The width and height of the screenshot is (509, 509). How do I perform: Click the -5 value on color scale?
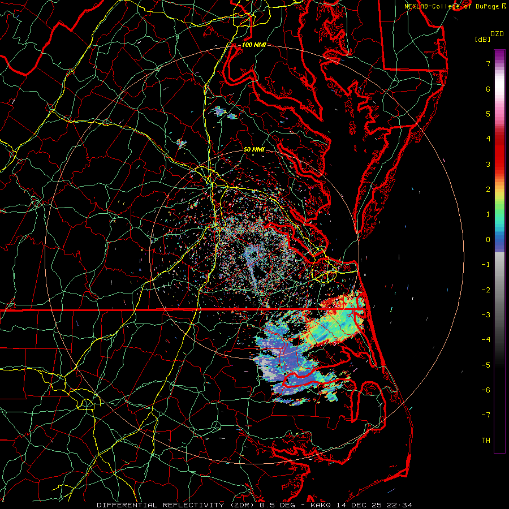[x=486, y=365]
